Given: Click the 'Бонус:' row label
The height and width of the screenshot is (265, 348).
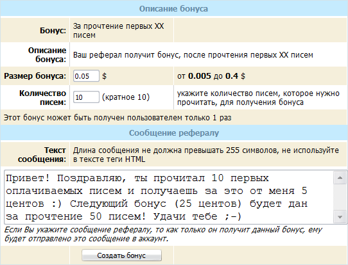Looking at the screenshot, I should (x=53, y=31).
